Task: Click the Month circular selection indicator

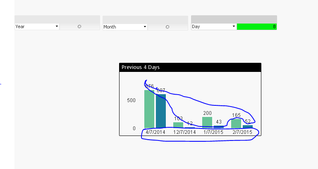Action: [x=167, y=27]
